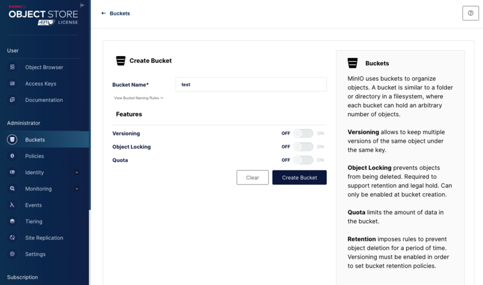This screenshot has height=285, width=483.
Task: Click the Access Keys sidebar icon
Action: (x=12, y=84)
